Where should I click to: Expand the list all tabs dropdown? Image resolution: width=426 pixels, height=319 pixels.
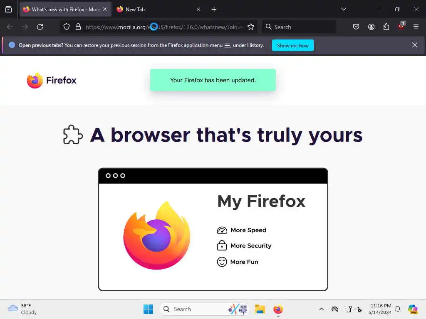[x=343, y=9]
